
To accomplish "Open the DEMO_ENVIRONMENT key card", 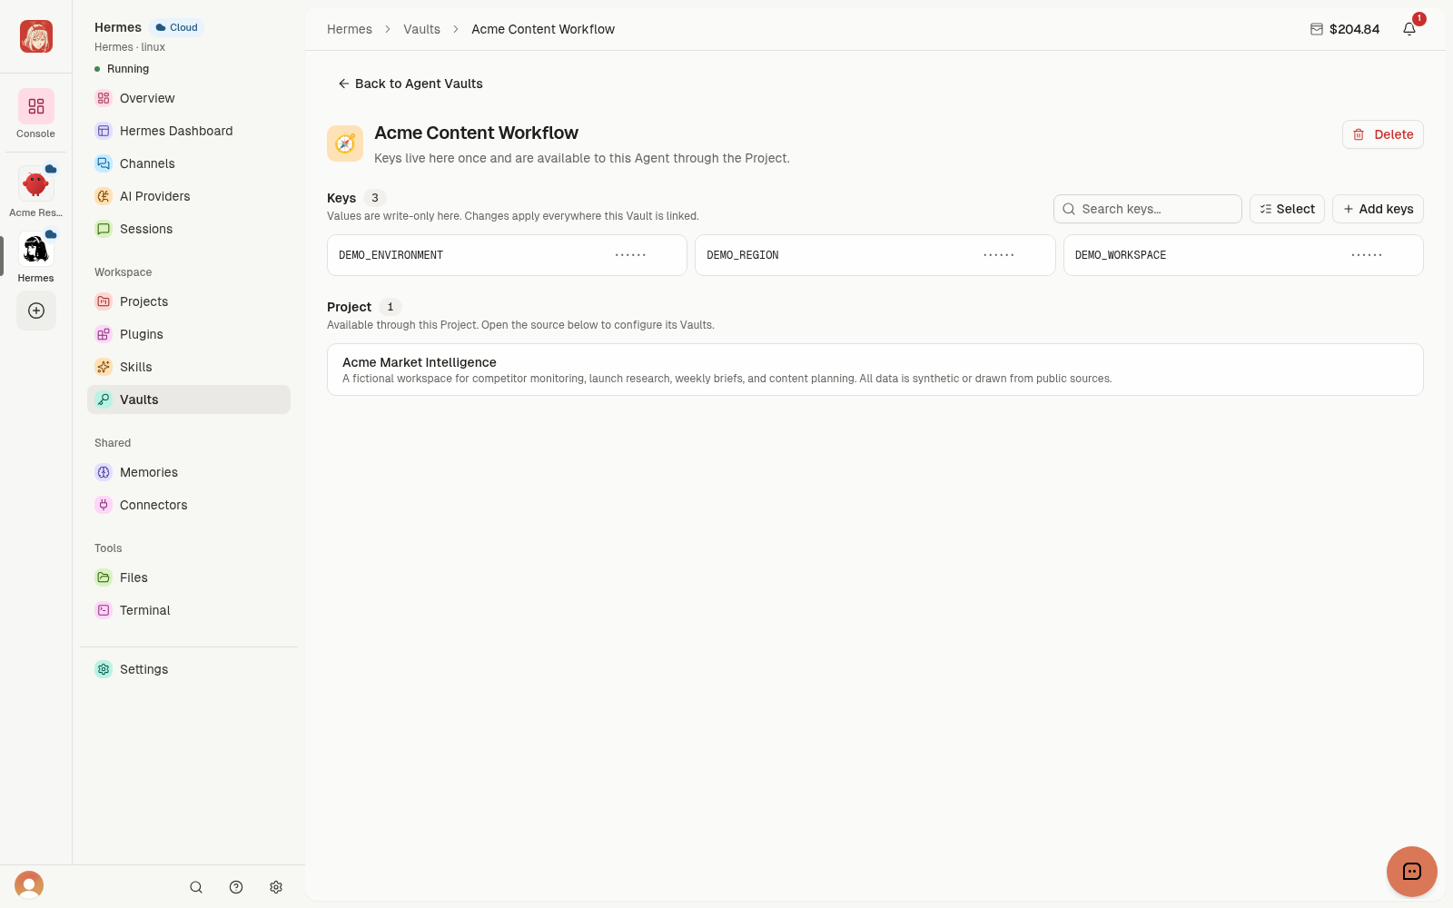I will (507, 255).
